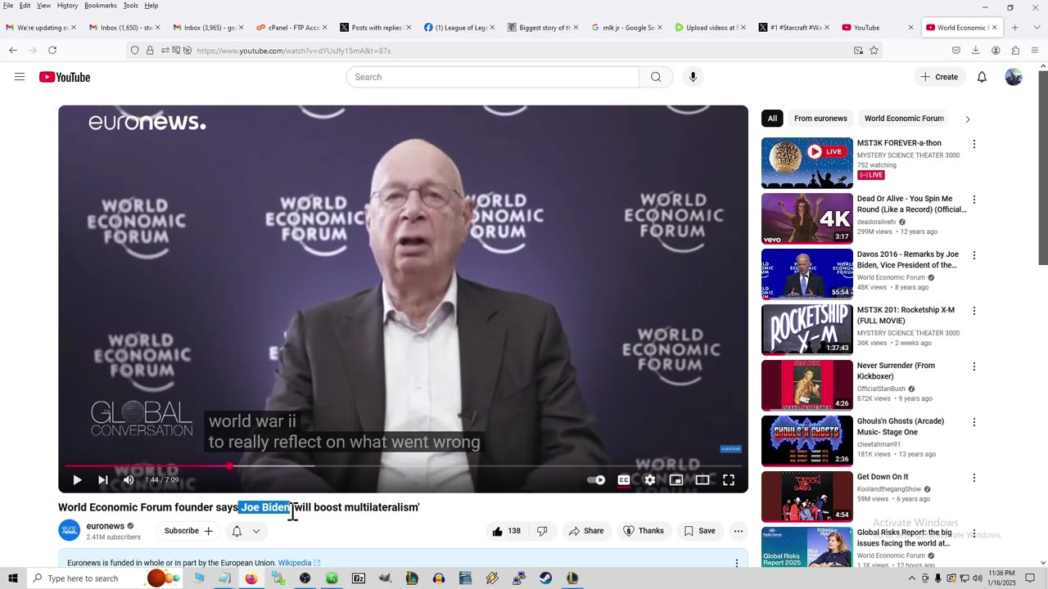Expand the notification options chevron
The image size is (1048, 589).
point(256,531)
